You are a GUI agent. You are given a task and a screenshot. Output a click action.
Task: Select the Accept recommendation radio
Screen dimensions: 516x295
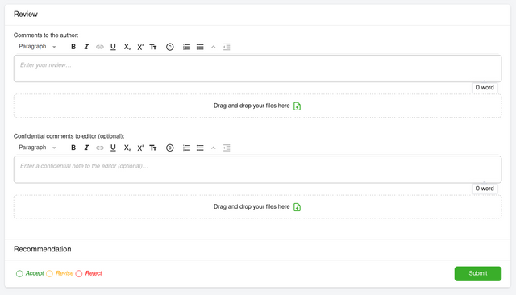pos(19,273)
